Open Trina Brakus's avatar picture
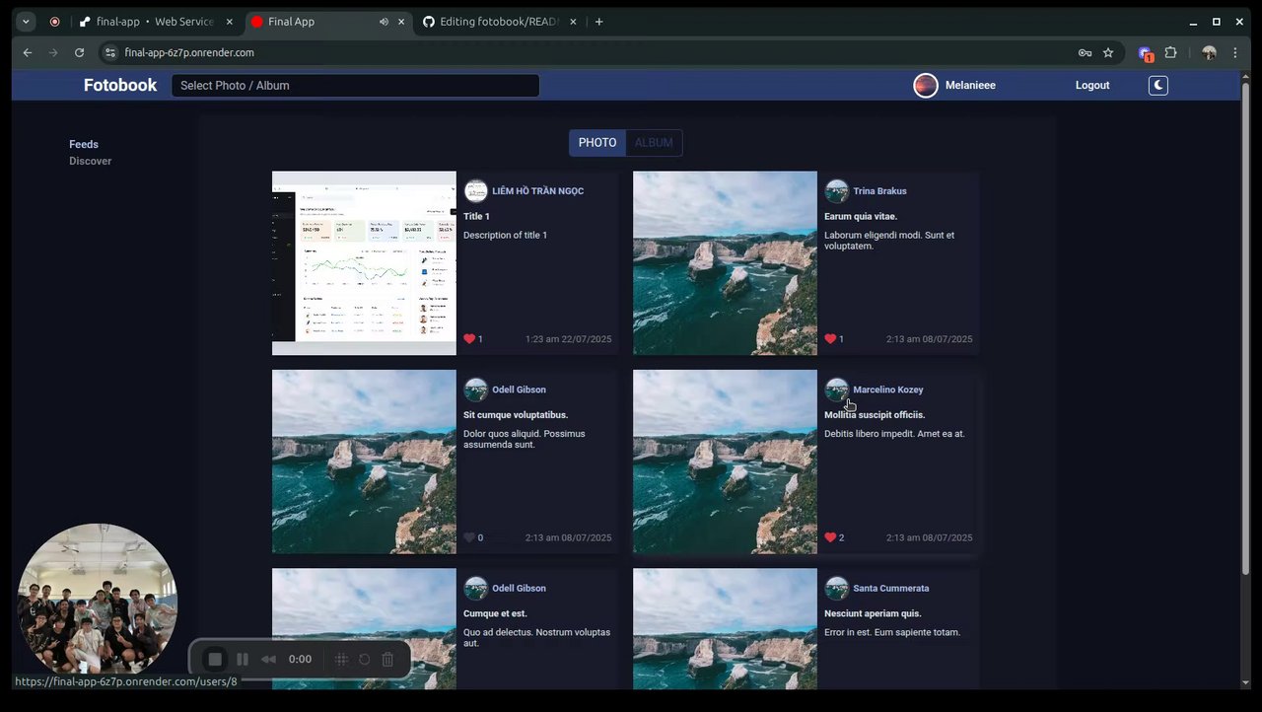Screen dimensions: 1262x712 (837, 191)
